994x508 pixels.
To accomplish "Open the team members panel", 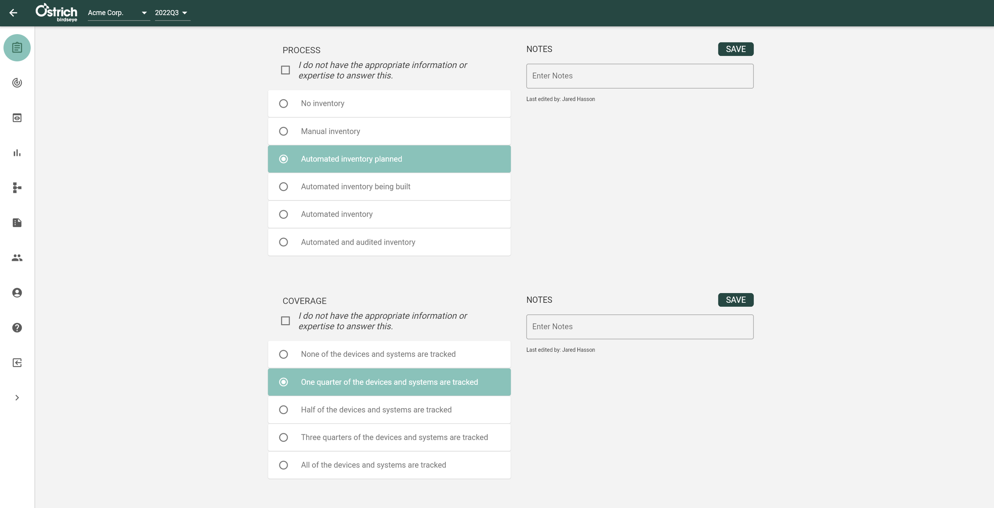I will pos(17,257).
